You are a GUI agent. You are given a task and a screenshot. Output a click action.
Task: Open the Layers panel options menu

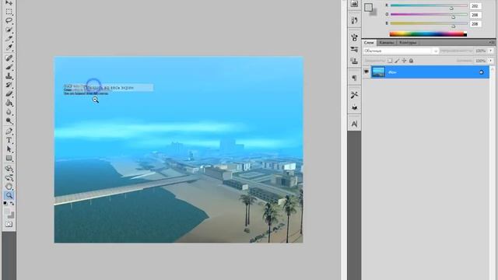pyautogui.click(x=492, y=42)
